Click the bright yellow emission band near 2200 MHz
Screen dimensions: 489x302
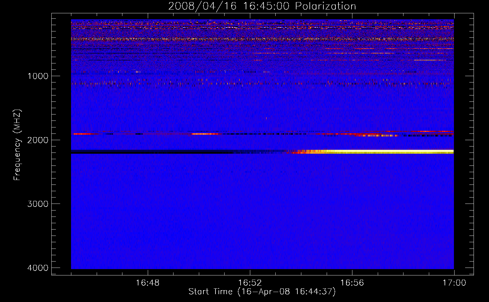coord(370,152)
